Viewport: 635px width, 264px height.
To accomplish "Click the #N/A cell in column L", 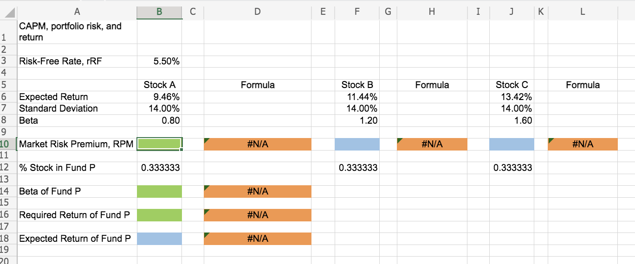I will 583,144.
